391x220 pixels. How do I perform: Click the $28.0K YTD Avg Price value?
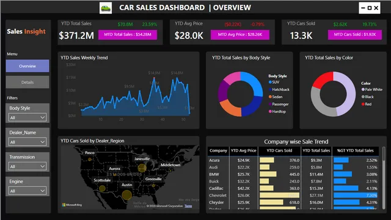coord(189,35)
